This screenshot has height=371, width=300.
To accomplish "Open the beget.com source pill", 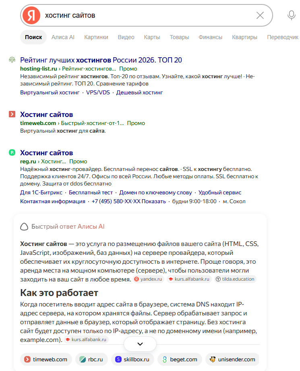I will click(180, 359).
